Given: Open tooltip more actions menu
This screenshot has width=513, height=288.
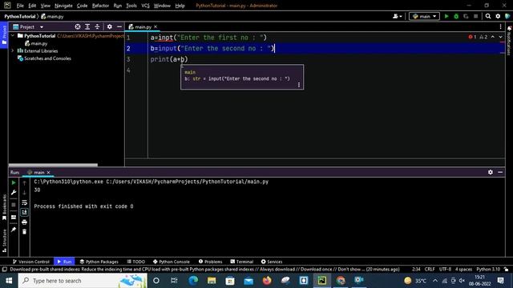Looking at the screenshot, I should click(299, 85).
